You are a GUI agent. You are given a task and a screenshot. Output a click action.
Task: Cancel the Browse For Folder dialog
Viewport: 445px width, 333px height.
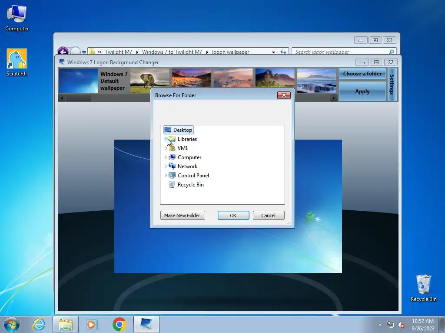[269, 215]
